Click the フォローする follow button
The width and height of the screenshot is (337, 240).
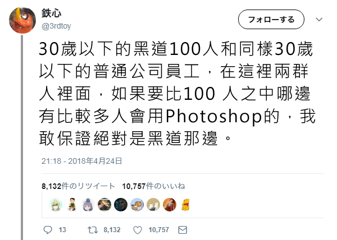[x=271, y=19]
